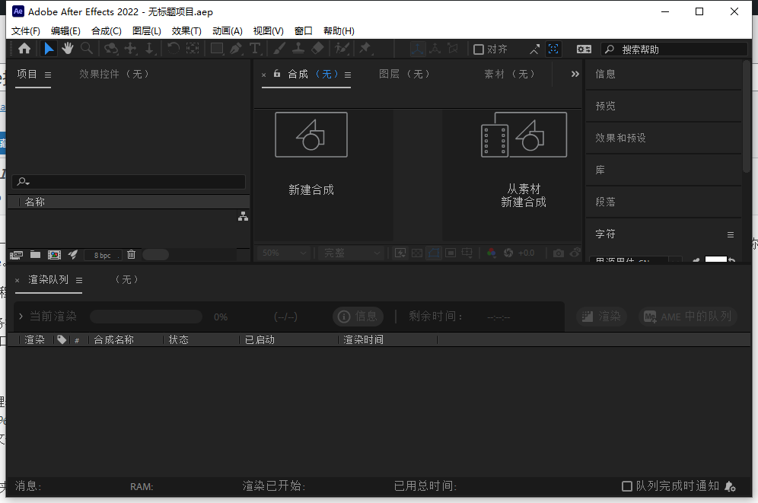The width and height of the screenshot is (758, 503).
Task: Choose the Local Axis mode icon
Action: [418, 49]
